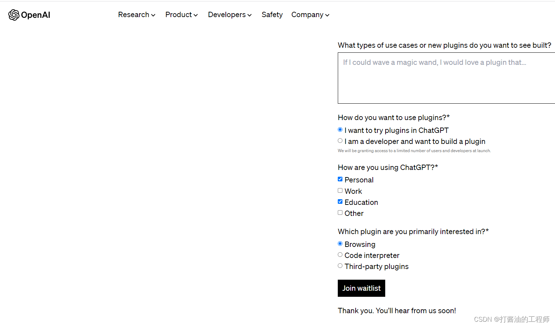Click the 'How are you using ChatGPT?' label
The image size is (555, 326).
click(388, 167)
